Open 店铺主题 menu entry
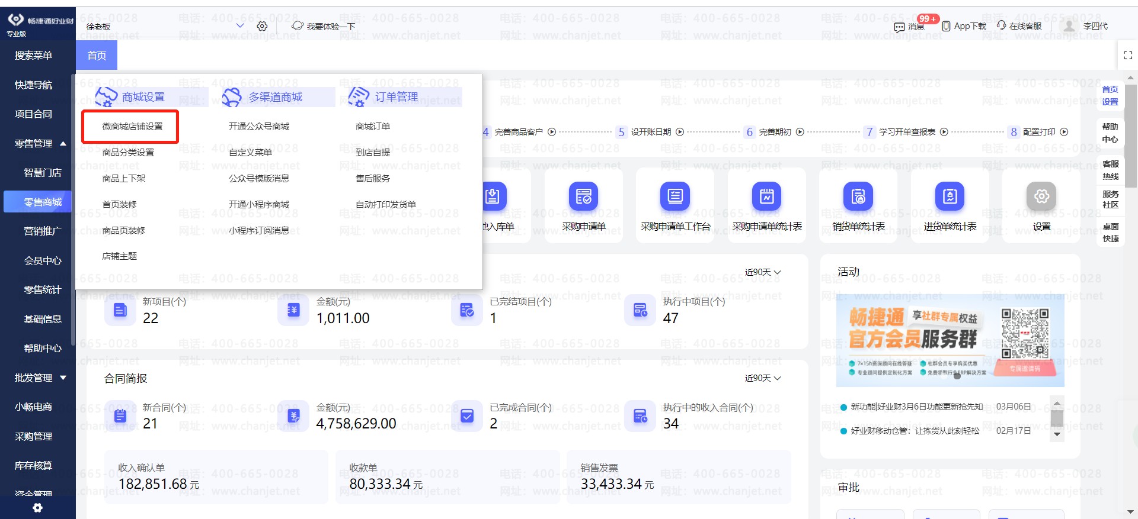The width and height of the screenshot is (1138, 519). tap(120, 256)
